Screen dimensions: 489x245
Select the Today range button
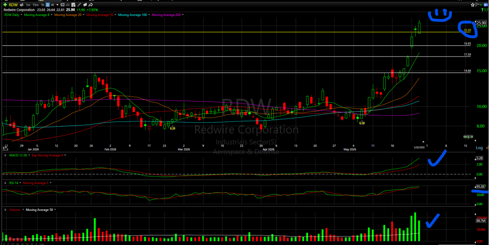[x=42, y=244]
